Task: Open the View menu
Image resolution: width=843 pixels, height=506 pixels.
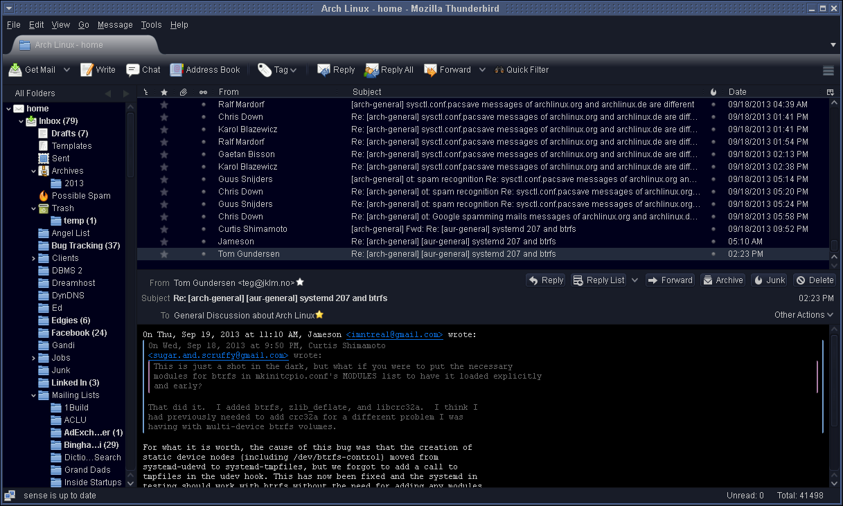Action: (x=61, y=25)
